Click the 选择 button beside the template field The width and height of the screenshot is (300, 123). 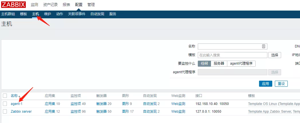[x=275, y=55]
